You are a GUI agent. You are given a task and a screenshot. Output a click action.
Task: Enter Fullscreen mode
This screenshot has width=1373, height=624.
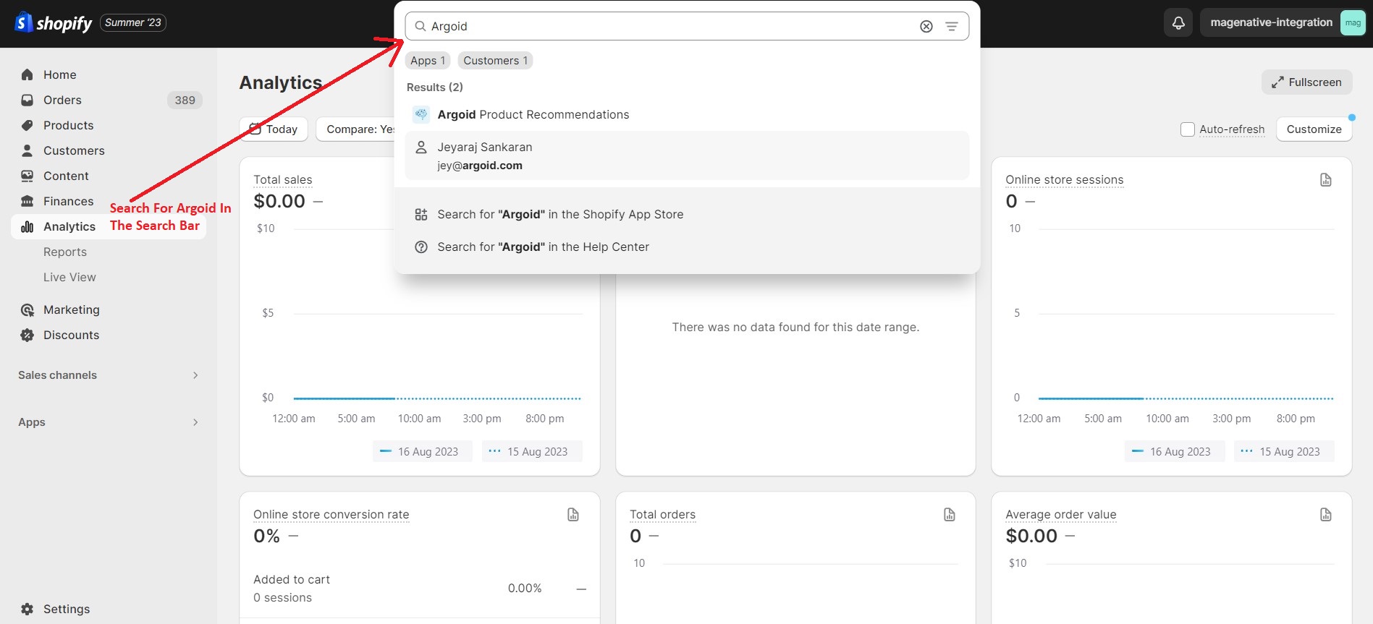tap(1306, 82)
